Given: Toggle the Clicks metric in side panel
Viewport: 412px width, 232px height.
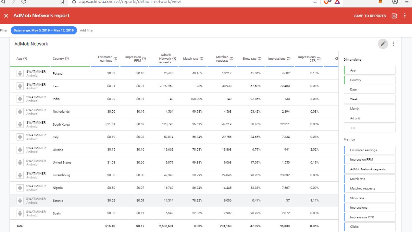Looking at the screenshot, I should [x=370, y=227].
